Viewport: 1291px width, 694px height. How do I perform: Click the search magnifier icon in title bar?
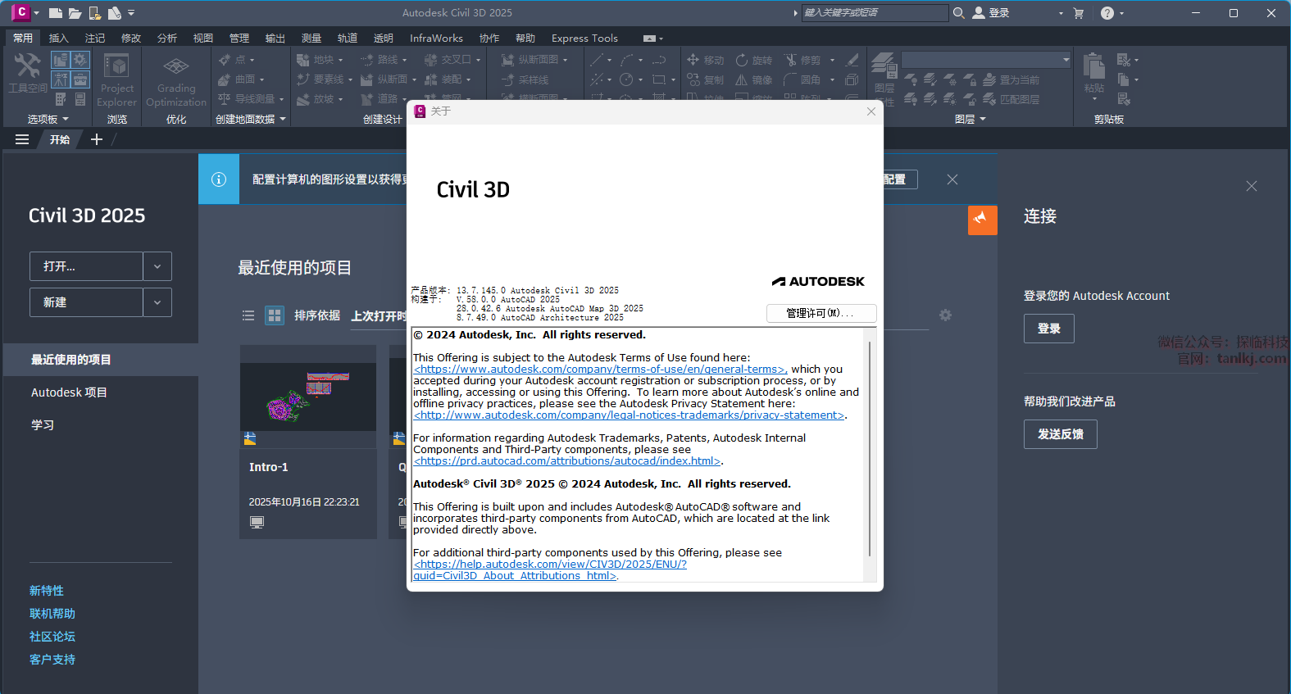point(958,13)
